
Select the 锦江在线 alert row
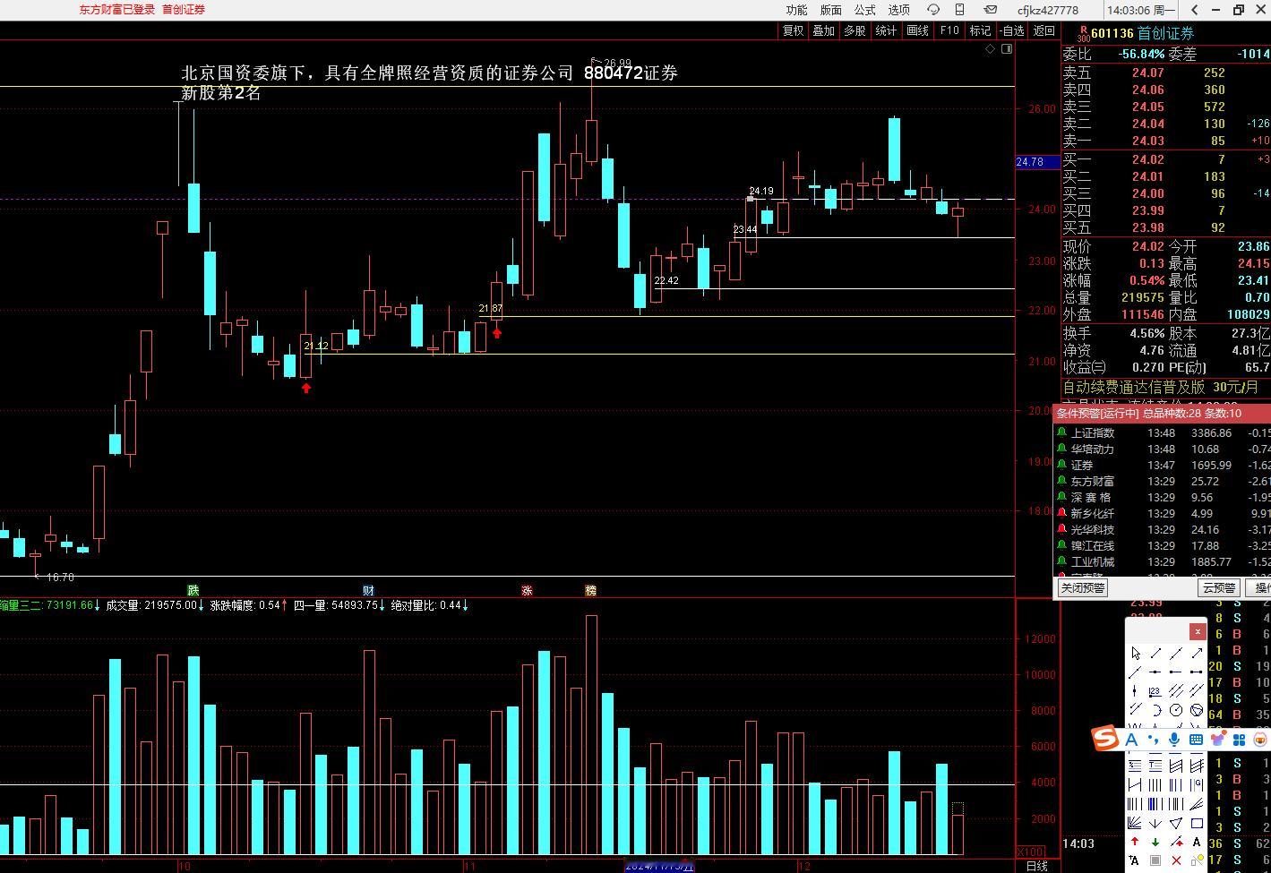1163,545
